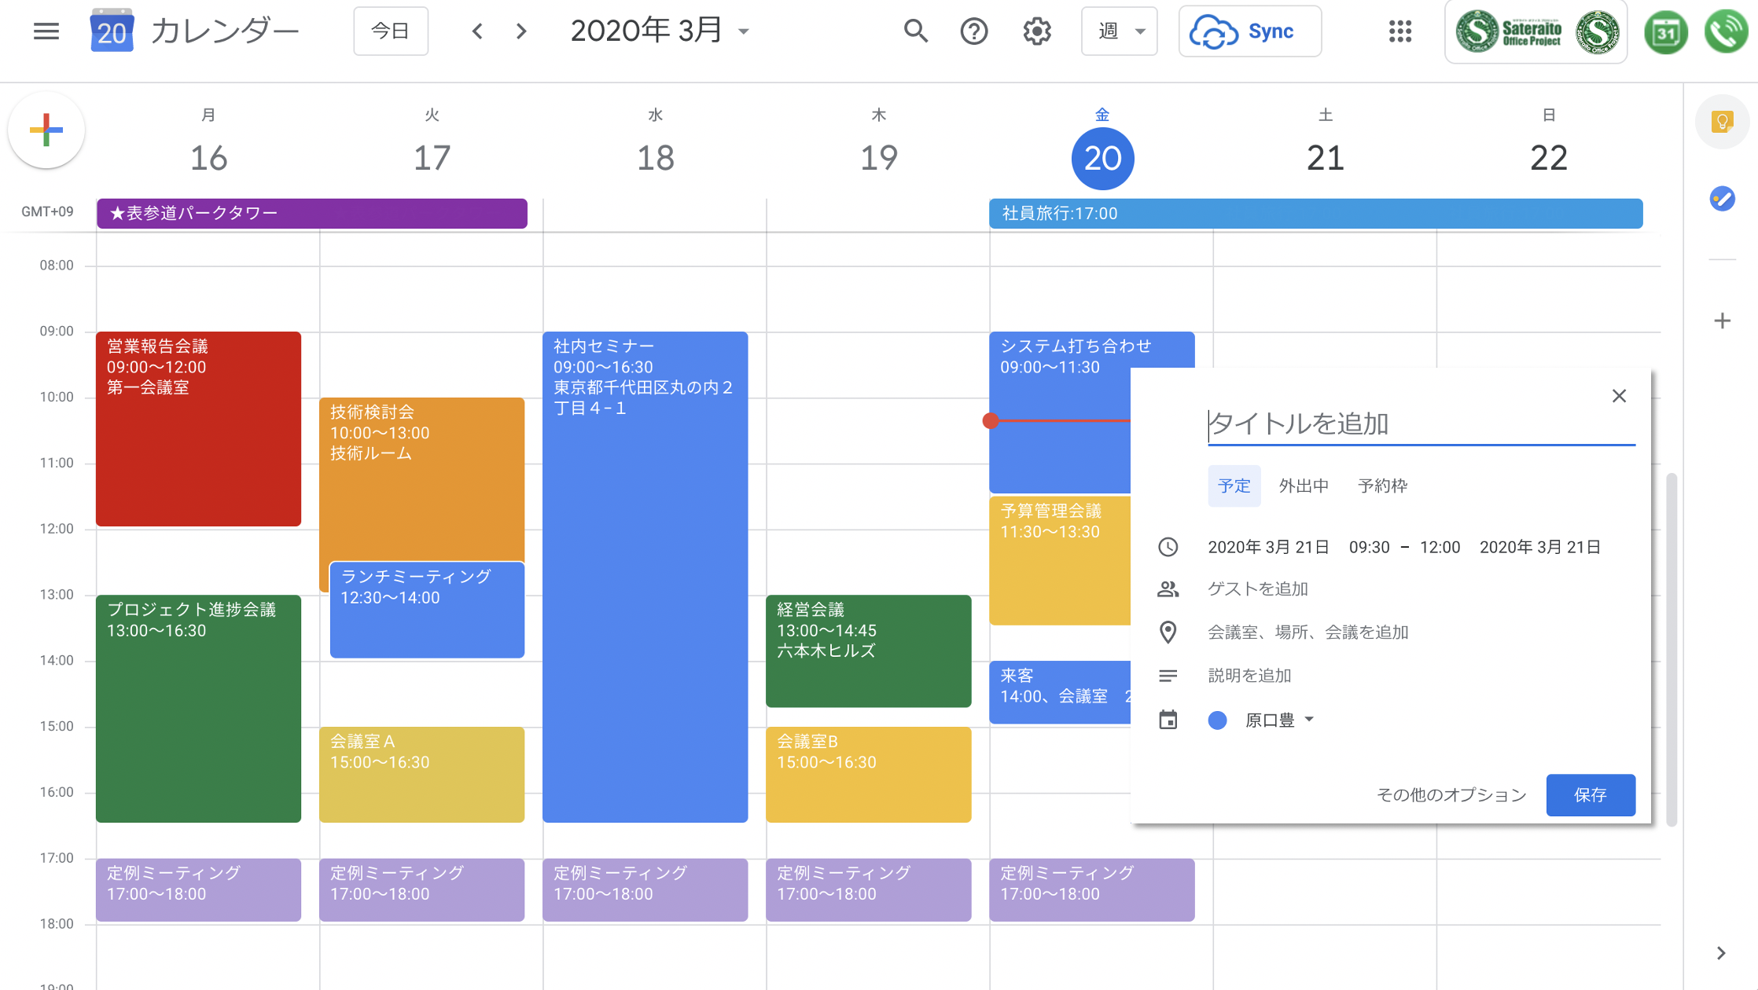This screenshot has height=990, width=1758.
Task: Open Google Tasks side panel
Action: [x=1722, y=199]
